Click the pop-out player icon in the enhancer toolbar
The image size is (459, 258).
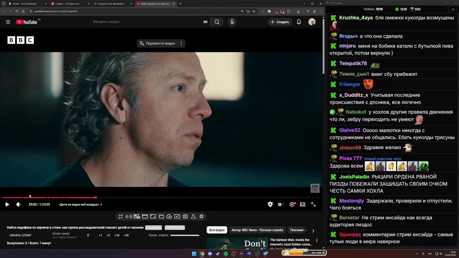(177, 216)
